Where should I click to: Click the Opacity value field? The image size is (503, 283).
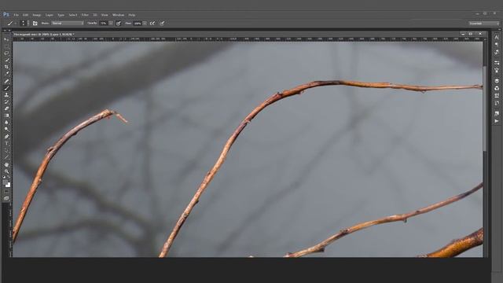[104, 23]
